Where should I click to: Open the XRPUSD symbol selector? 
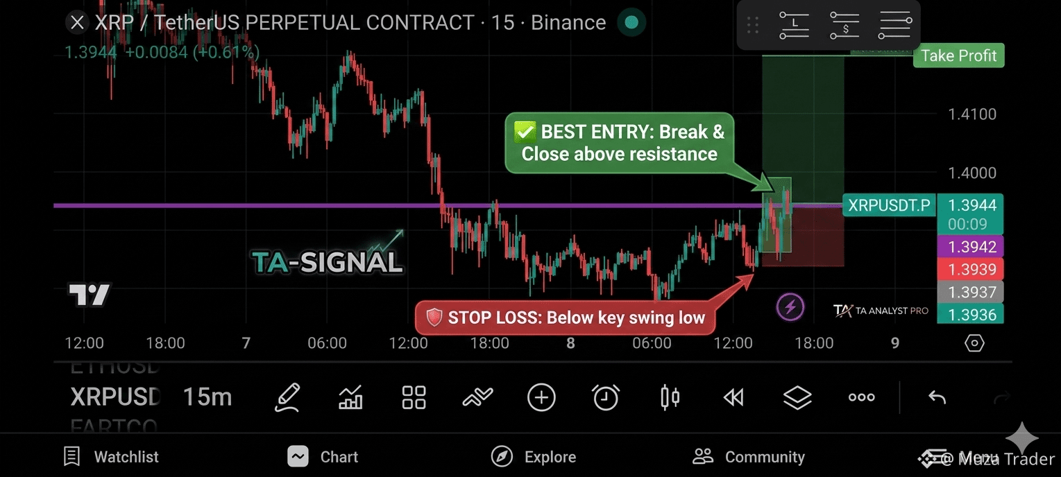coord(115,397)
